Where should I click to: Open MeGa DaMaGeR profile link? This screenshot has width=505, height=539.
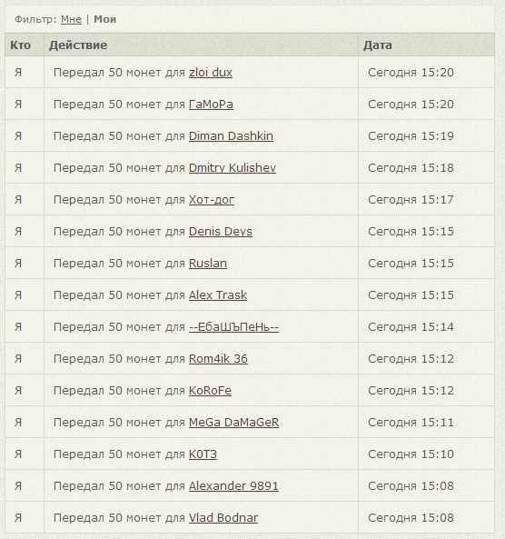click(x=233, y=422)
